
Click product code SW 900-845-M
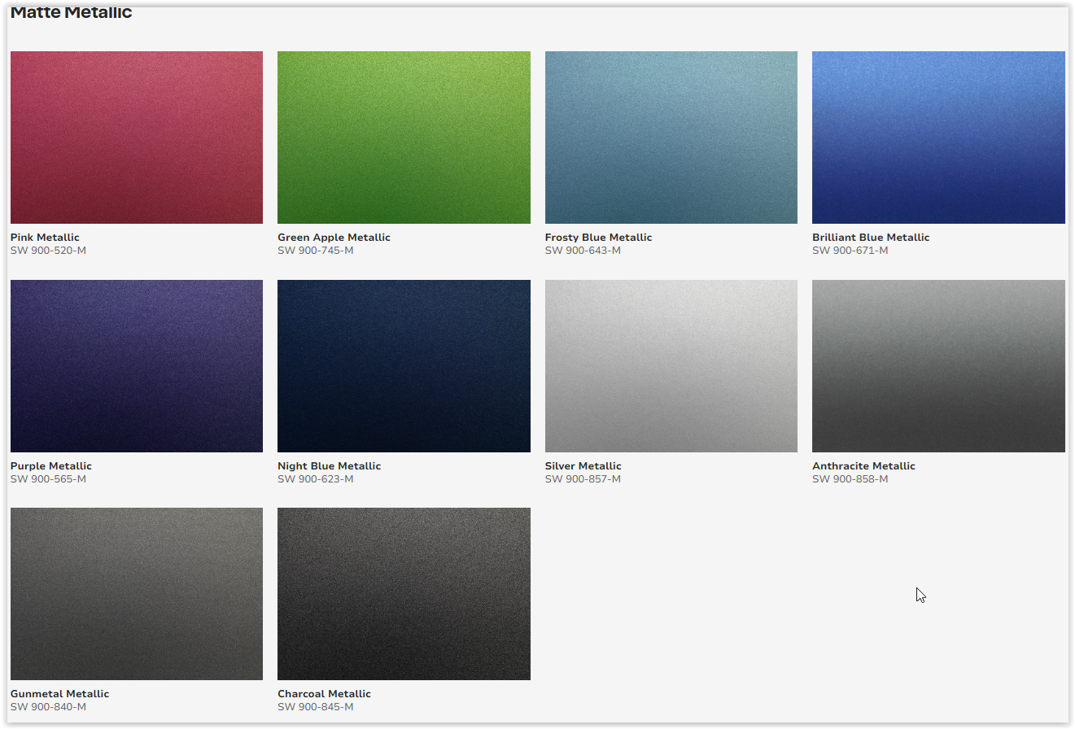point(315,707)
